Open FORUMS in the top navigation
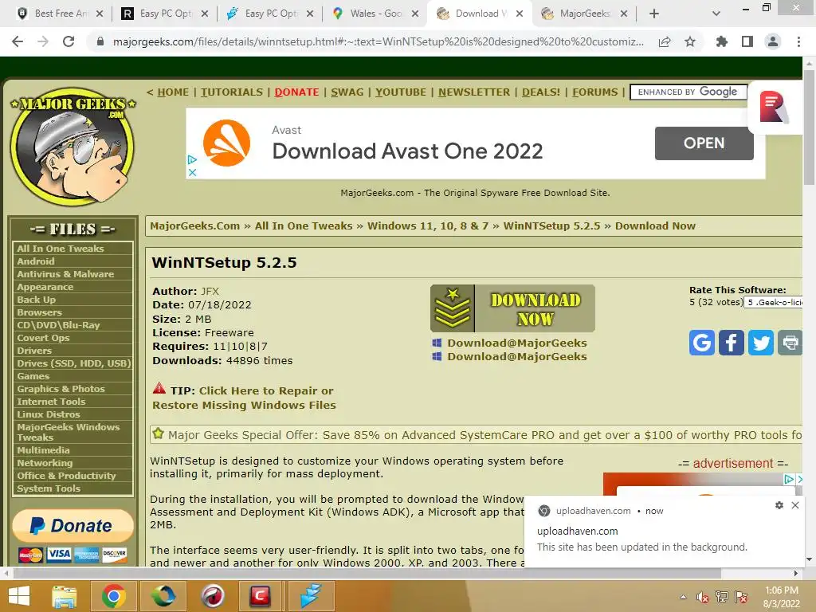The height and width of the screenshot is (612, 816). coord(594,92)
